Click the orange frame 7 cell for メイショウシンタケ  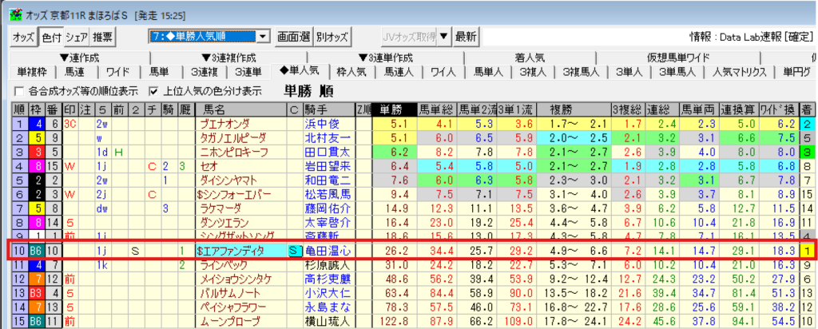37,279
